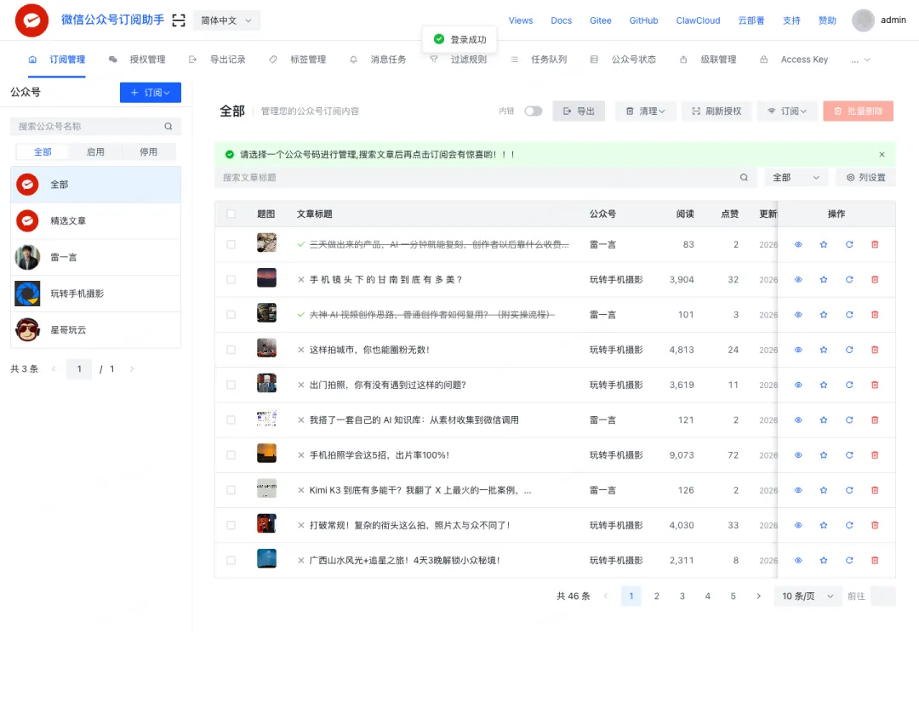This screenshot has height=702, width=919.
Task: Delete the 广西山水风光 article row
Action: tap(875, 561)
